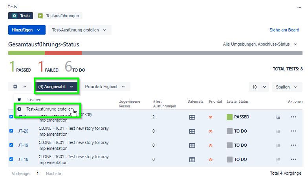Open the Test-Ausführung erstellen toolbar dropdown

click(x=80, y=30)
